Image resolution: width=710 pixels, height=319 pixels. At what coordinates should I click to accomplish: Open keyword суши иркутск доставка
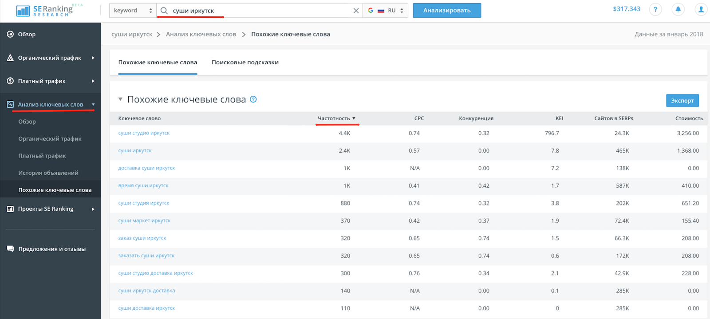(x=146, y=291)
